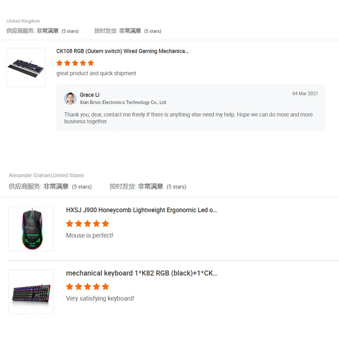The image size is (339, 339).
Task: Click the star rating under CK108 RGB
Action: [75, 63]
